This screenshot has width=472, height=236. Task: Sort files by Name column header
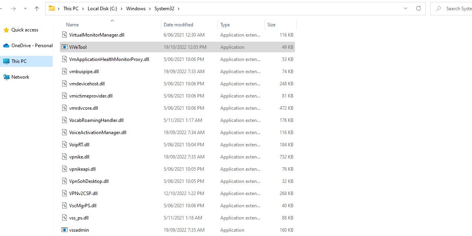[72, 25]
